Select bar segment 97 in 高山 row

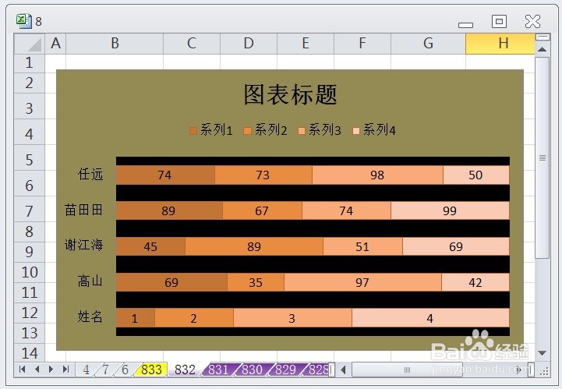click(362, 282)
